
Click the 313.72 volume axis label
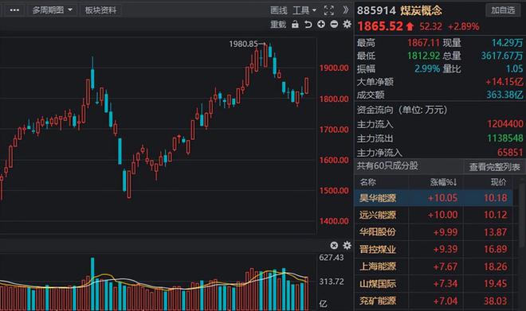(x=332, y=282)
